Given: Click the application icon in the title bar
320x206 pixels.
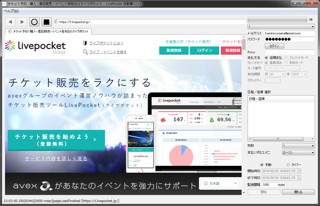Looking at the screenshot, I should point(4,4).
